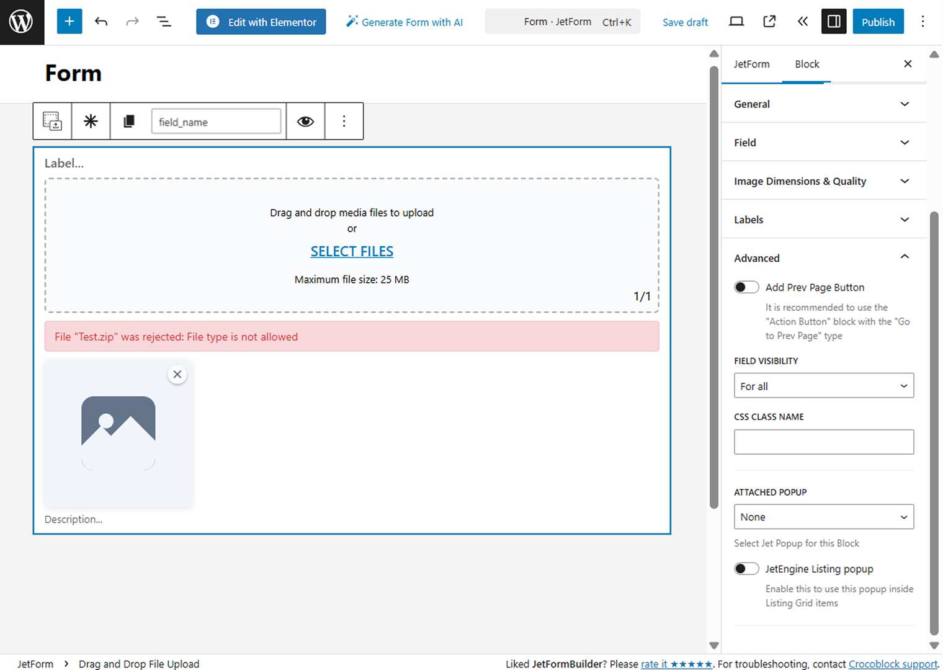The image size is (943, 670).
Task: Click the SELECT FILES link
Action: [352, 251]
